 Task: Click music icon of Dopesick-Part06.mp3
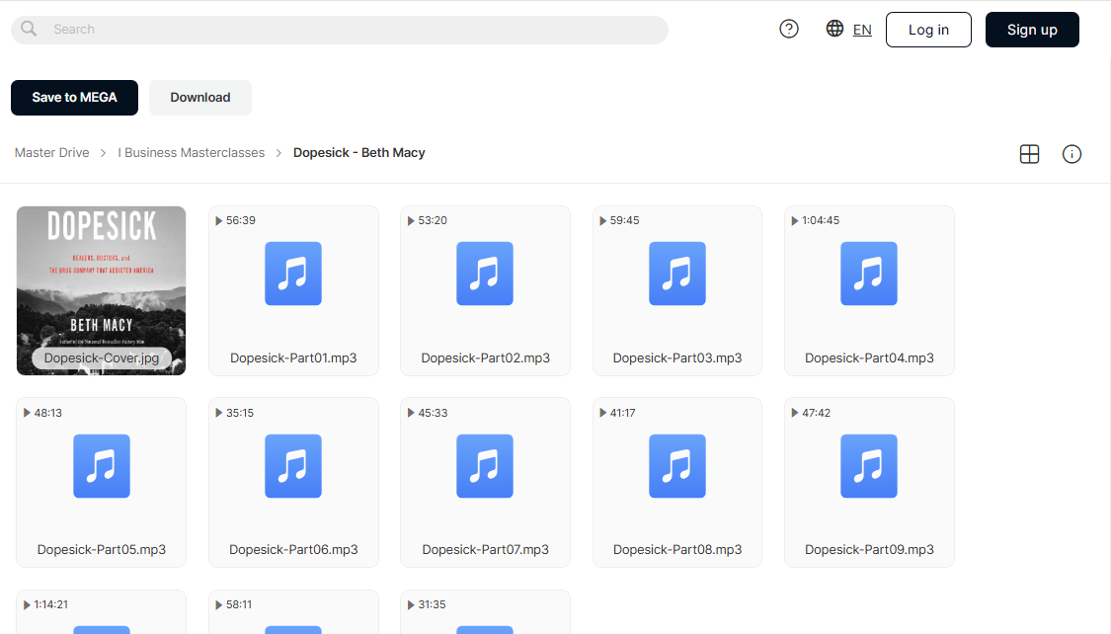pyautogui.click(x=293, y=466)
